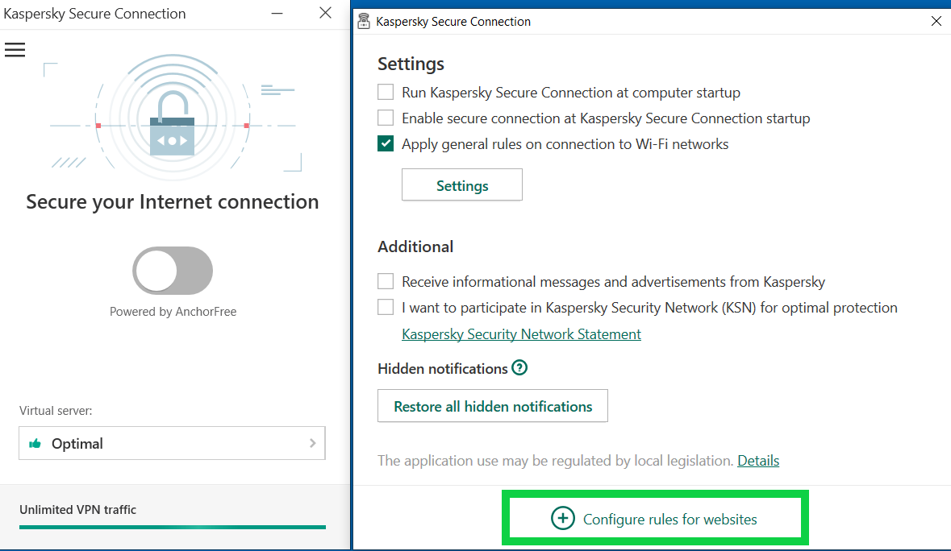
Task: Click the green thumbs-up Optimal icon
Action: pyautogui.click(x=35, y=443)
